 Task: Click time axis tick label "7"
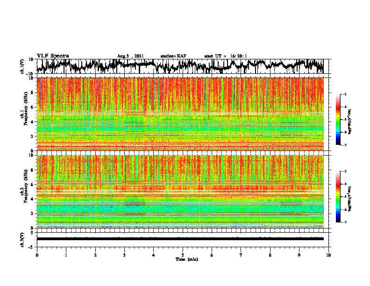(x=241, y=255)
